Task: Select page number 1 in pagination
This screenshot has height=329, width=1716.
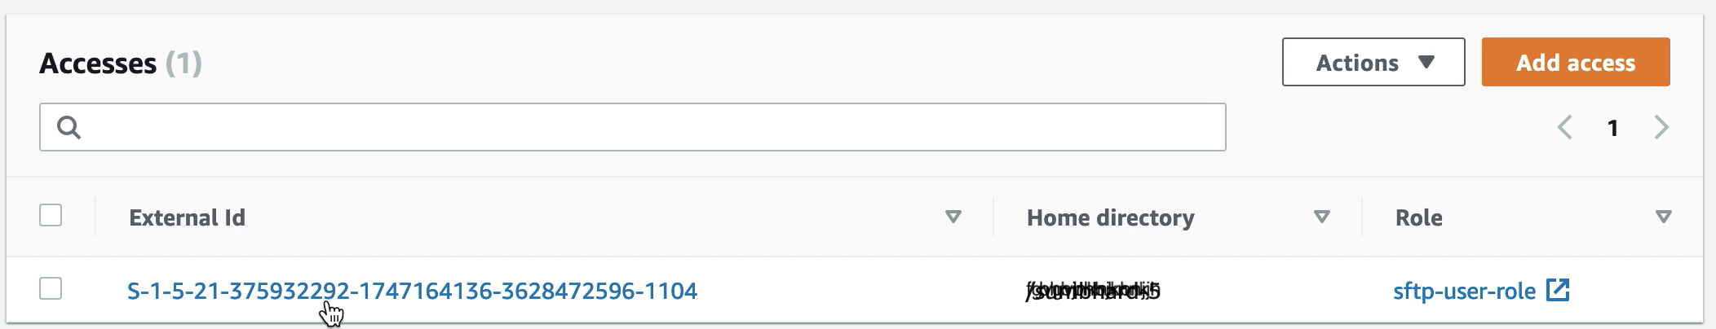Action: [x=1612, y=128]
